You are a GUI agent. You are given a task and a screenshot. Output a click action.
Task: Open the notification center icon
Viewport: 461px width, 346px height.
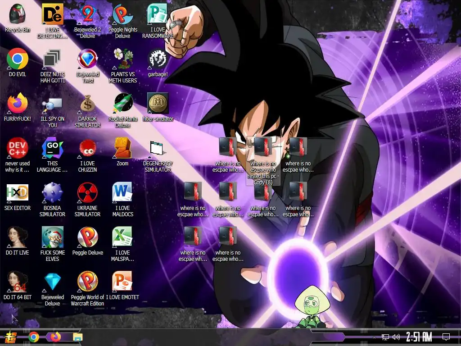(446, 337)
